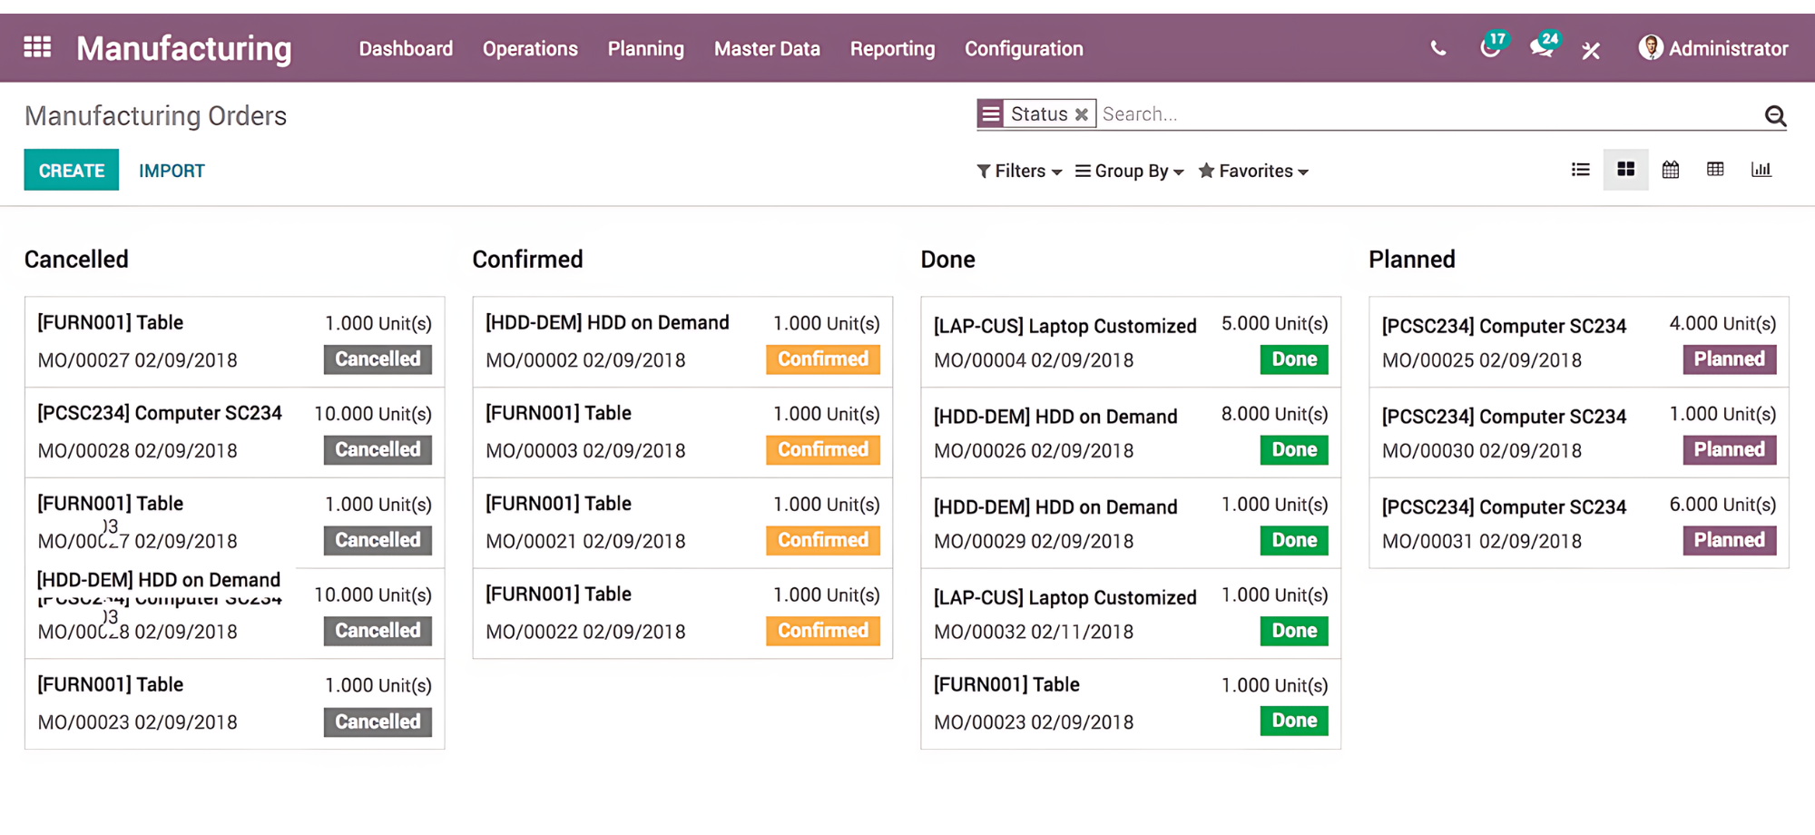Open the apps grid menu icon
Screen dimensions: 1815x835
[x=37, y=47]
